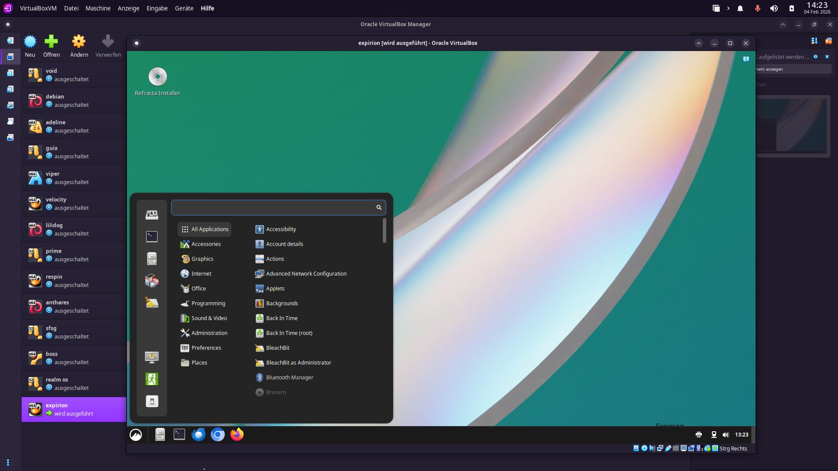Select the debian virtual machine entry
Image resolution: width=838 pixels, height=471 pixels.
[x=73, y=101]
